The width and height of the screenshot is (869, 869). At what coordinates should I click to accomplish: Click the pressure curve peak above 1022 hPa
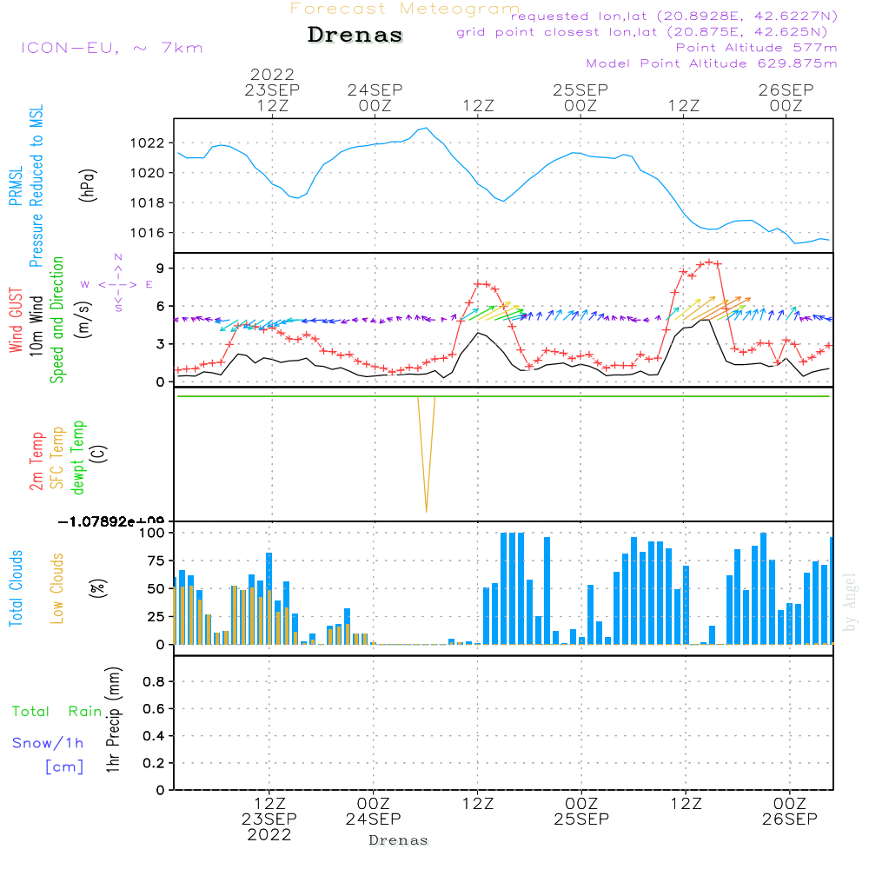pyautogui.click(x=426, y=128)
